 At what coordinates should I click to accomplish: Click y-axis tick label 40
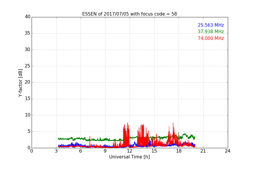28,17
